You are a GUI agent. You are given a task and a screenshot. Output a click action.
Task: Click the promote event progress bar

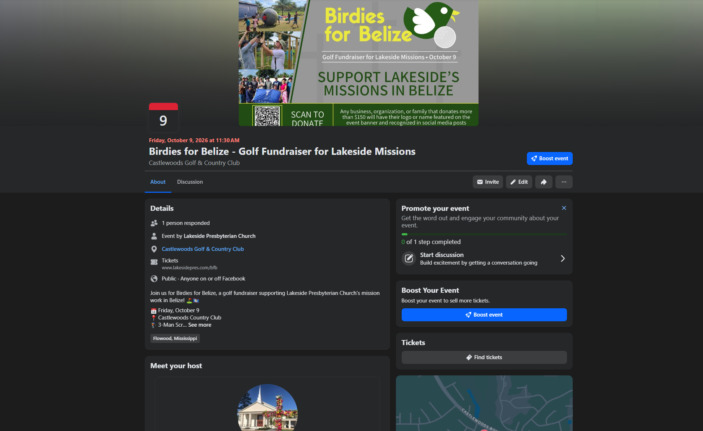click(484, 234)
